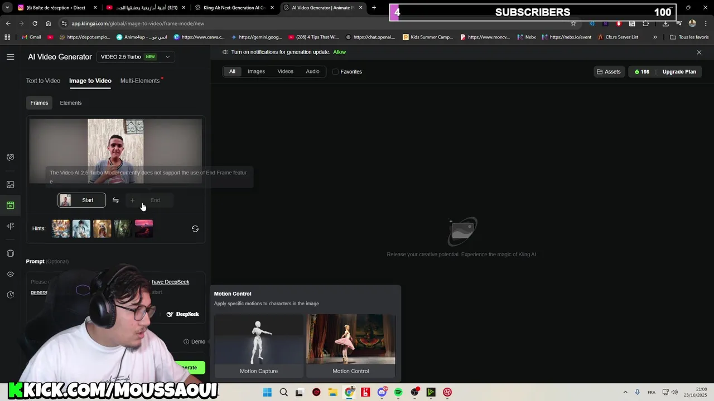Select the Motion Control ballerina card

351,346
